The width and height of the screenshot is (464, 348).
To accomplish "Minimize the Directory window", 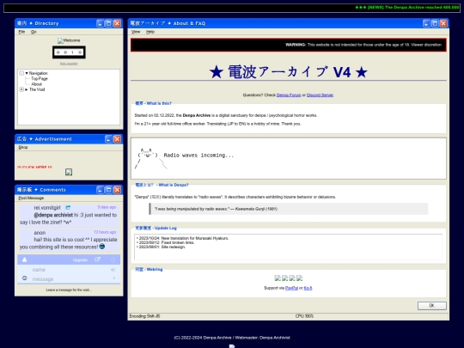I will pyautogui.click(x=101, y=23).
